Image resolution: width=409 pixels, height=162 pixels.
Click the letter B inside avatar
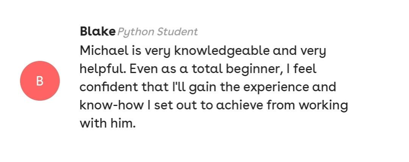point(40,81)
